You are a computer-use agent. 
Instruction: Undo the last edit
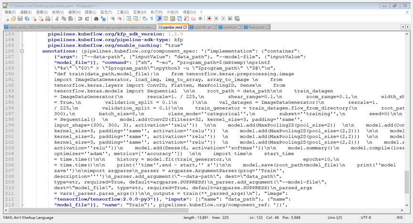(x=80, y=19)
